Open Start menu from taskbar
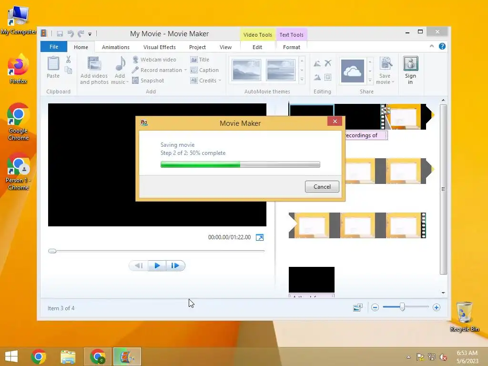488x366 pixels. [x=11, y=356]
